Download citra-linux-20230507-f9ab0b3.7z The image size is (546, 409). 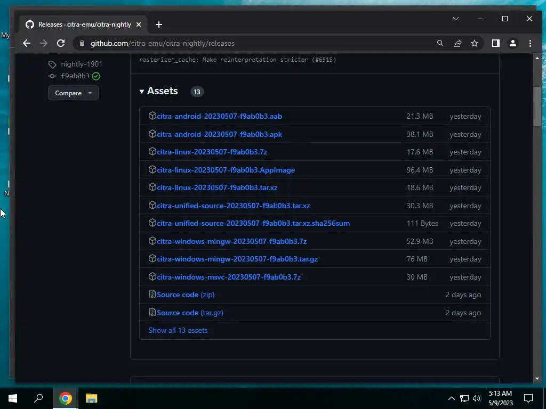[212, 152]
